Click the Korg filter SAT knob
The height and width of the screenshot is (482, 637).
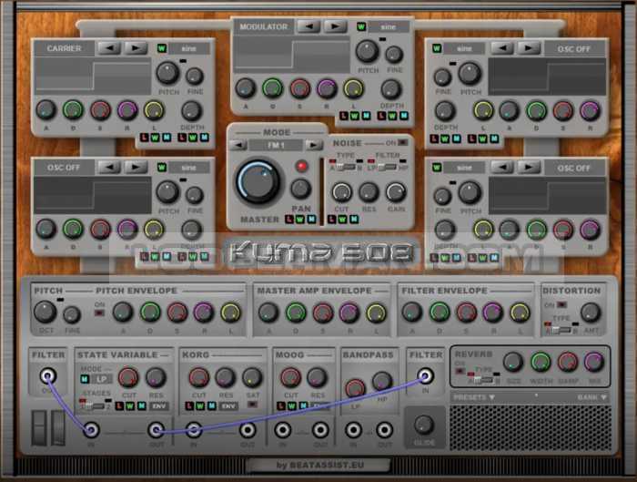(252, 377)
